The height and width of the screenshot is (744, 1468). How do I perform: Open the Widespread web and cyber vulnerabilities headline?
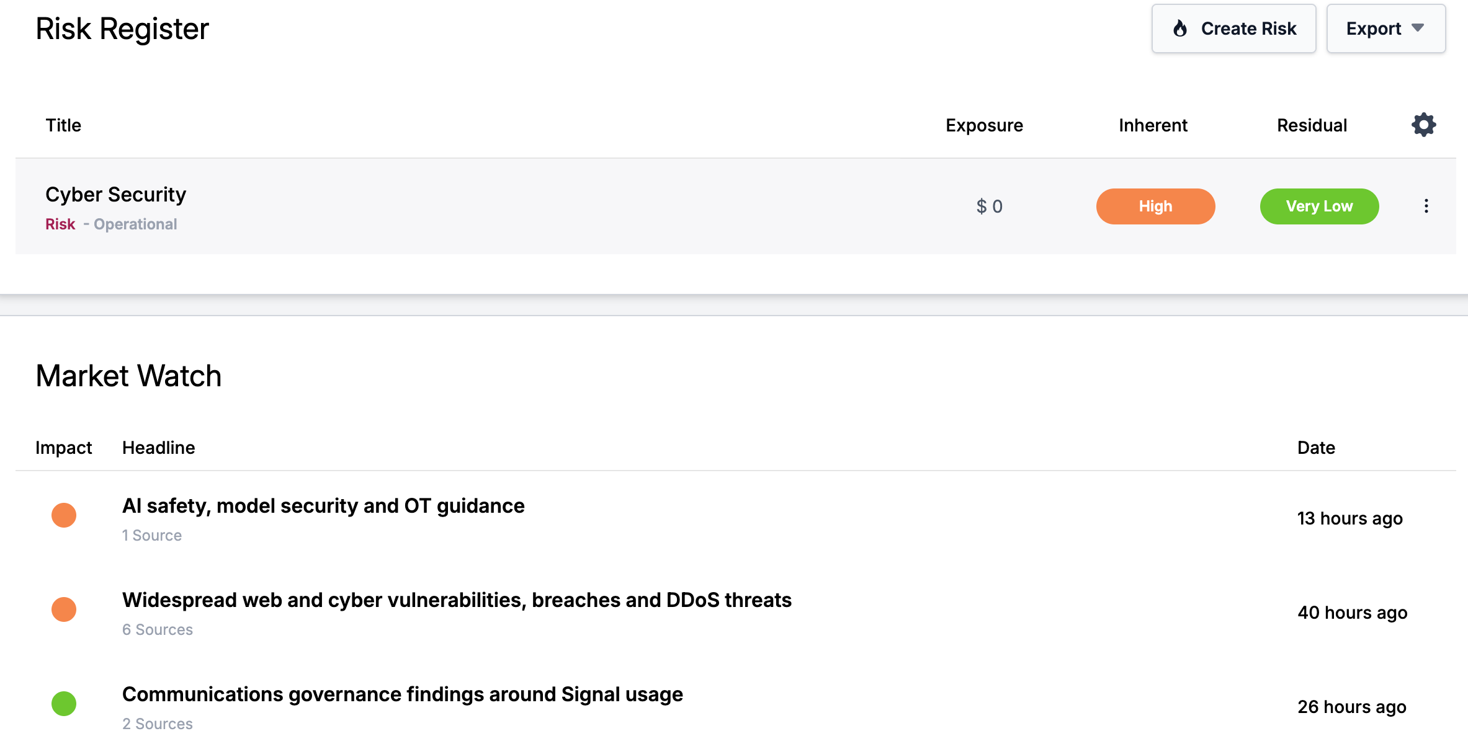(457, 600)
